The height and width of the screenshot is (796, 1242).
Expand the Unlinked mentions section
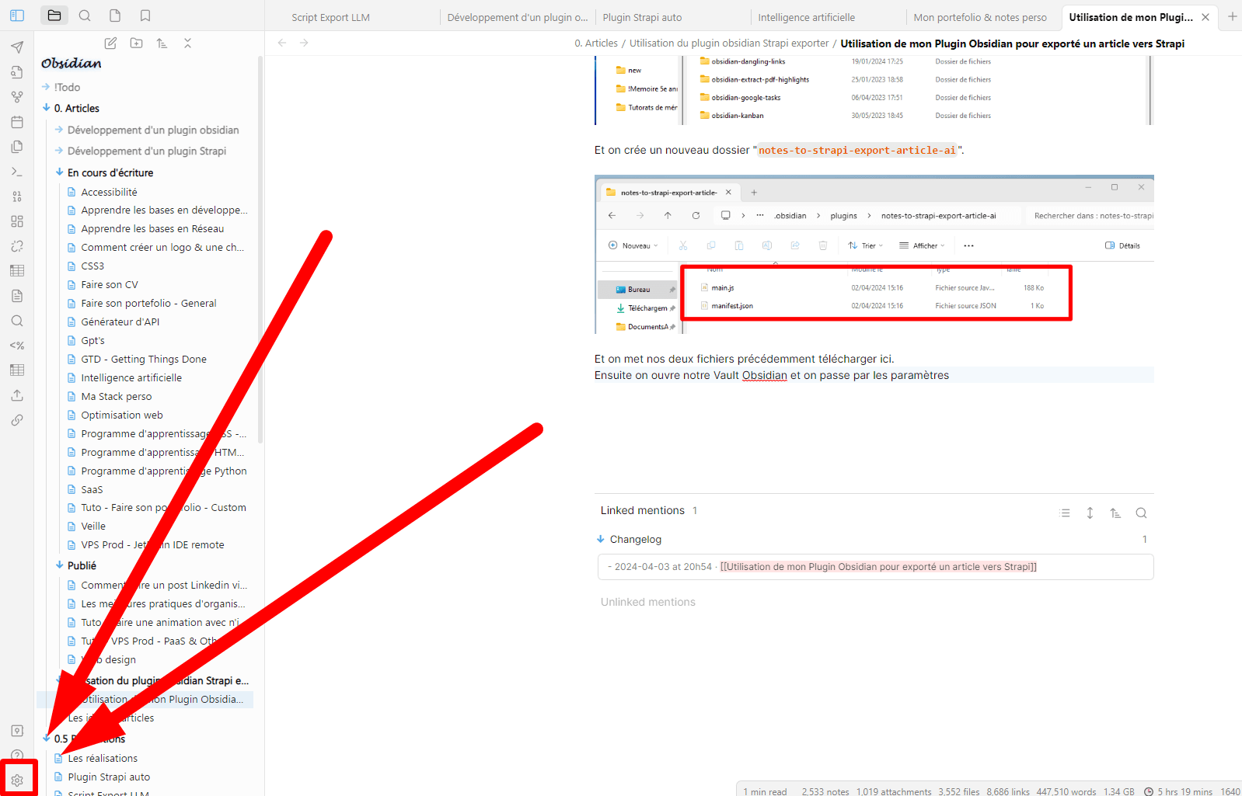coord(648,602)
